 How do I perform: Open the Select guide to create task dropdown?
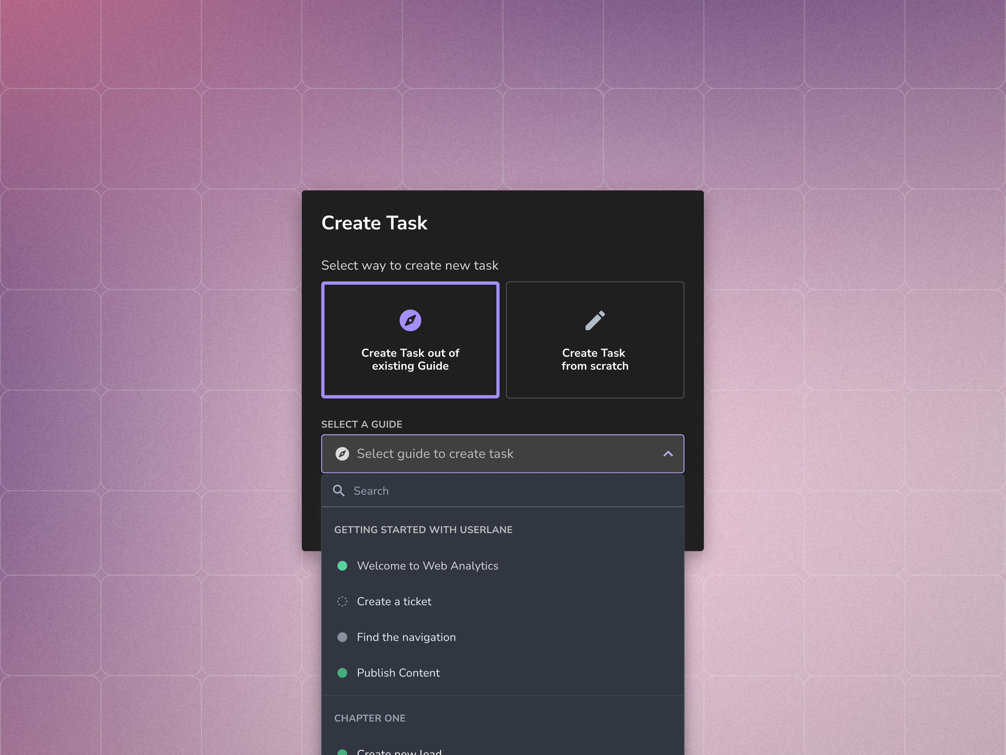[x=503, y=454]
